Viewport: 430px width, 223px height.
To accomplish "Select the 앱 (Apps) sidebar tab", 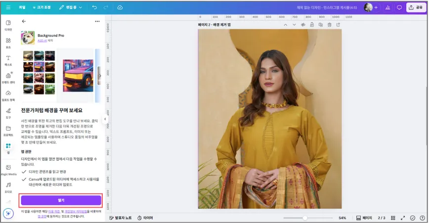I will point(8,148).
